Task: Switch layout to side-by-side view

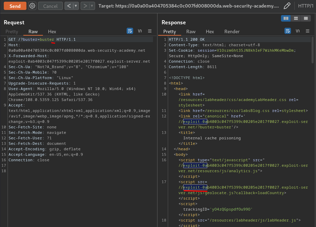Action: 286,18
